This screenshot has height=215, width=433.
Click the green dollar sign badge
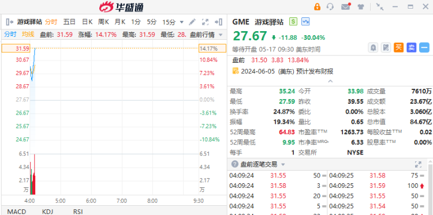(293, 21)
